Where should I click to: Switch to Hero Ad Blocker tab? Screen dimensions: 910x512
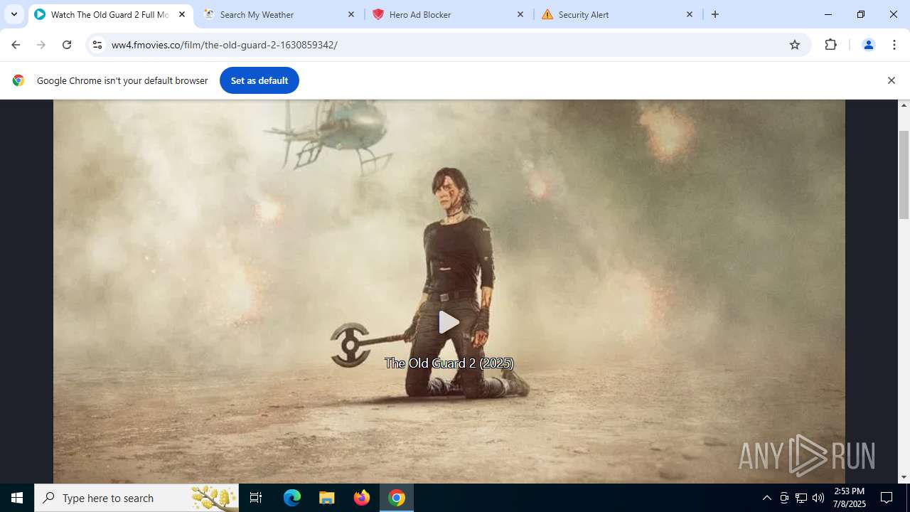[448, 14]
